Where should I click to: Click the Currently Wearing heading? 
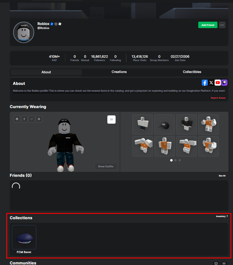click(28, 107)
